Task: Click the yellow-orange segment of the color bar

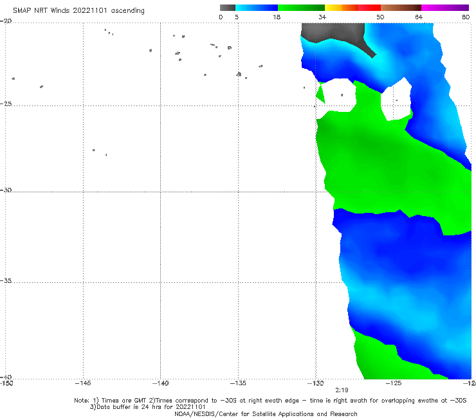Action: point(342,8)
